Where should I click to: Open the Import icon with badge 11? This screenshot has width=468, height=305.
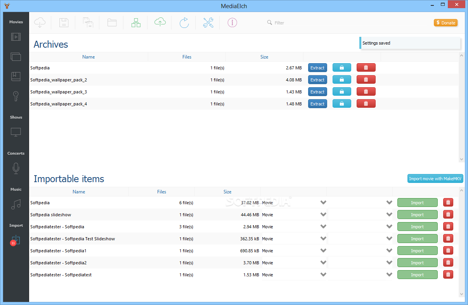[x=15, y=240]
